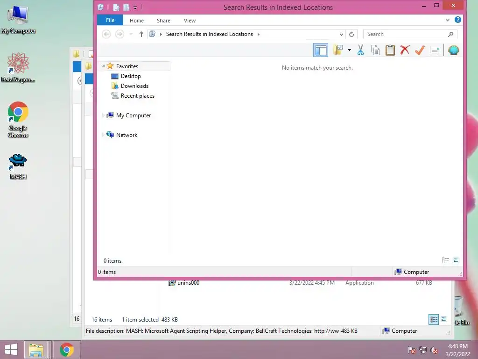Open the View ribbon tab
The height and width of the screenshot is (359, 478).
(190, 21)
